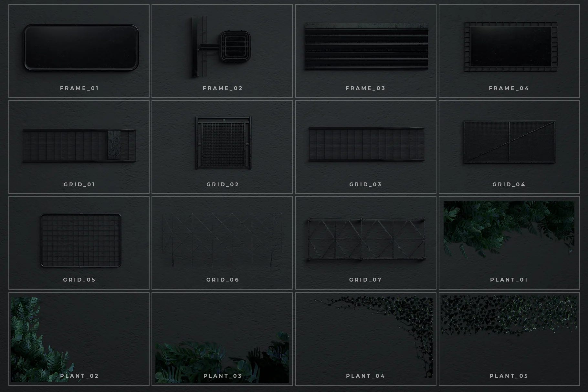Choose the PLANT_01 hanging foliage thumbnail

[x=509, y=243]
